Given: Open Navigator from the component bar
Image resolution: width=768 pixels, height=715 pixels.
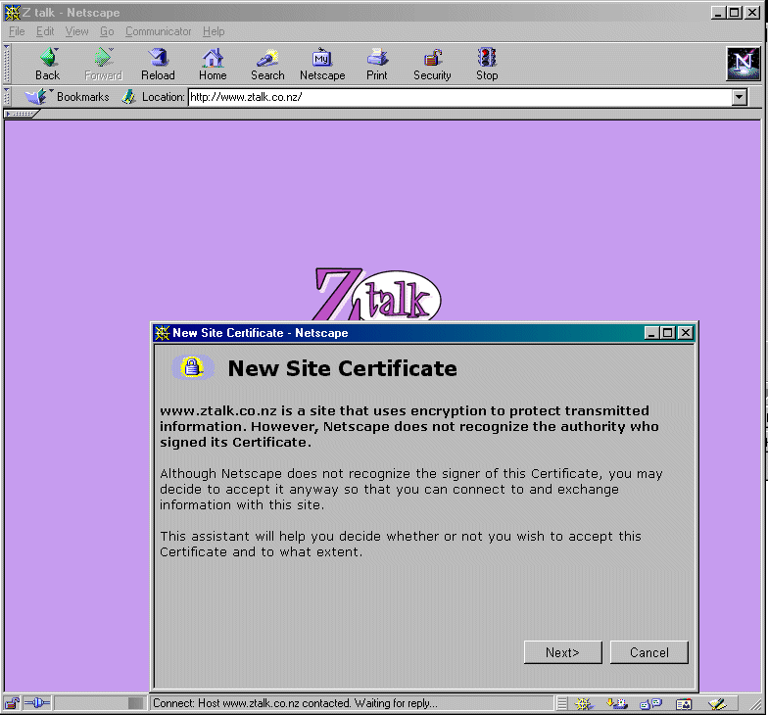Looking at the screenshot, I should pyautogui.click(x=585, y=703).
